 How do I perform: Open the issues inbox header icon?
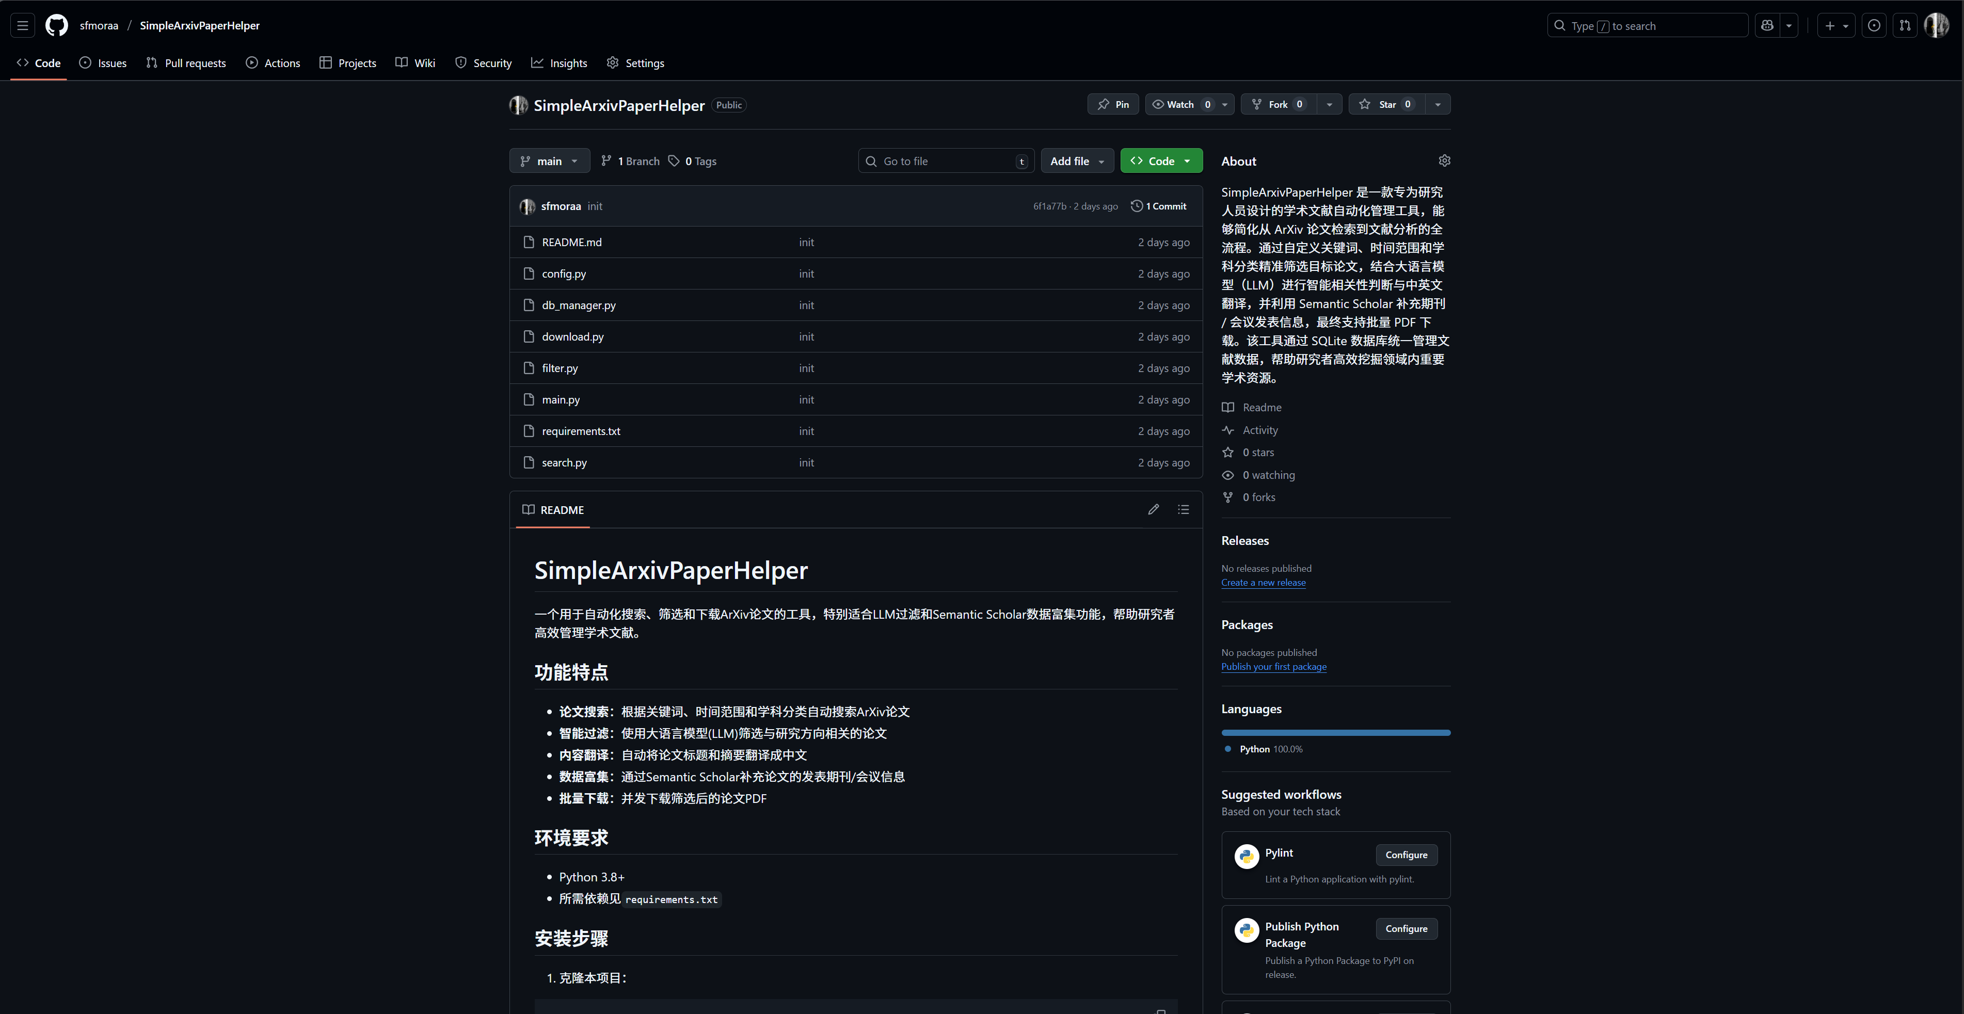pyautogui.click(x=1874, y=25)
